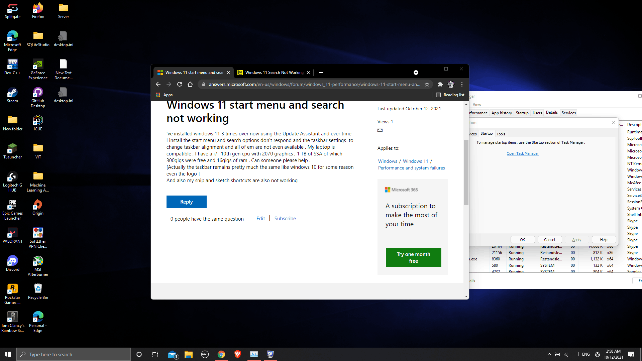Image resolution: width=642 pixels, height=361 pixels.
Task: Open the Windows 11 breadcrumb link
Action: pos(415,161)
